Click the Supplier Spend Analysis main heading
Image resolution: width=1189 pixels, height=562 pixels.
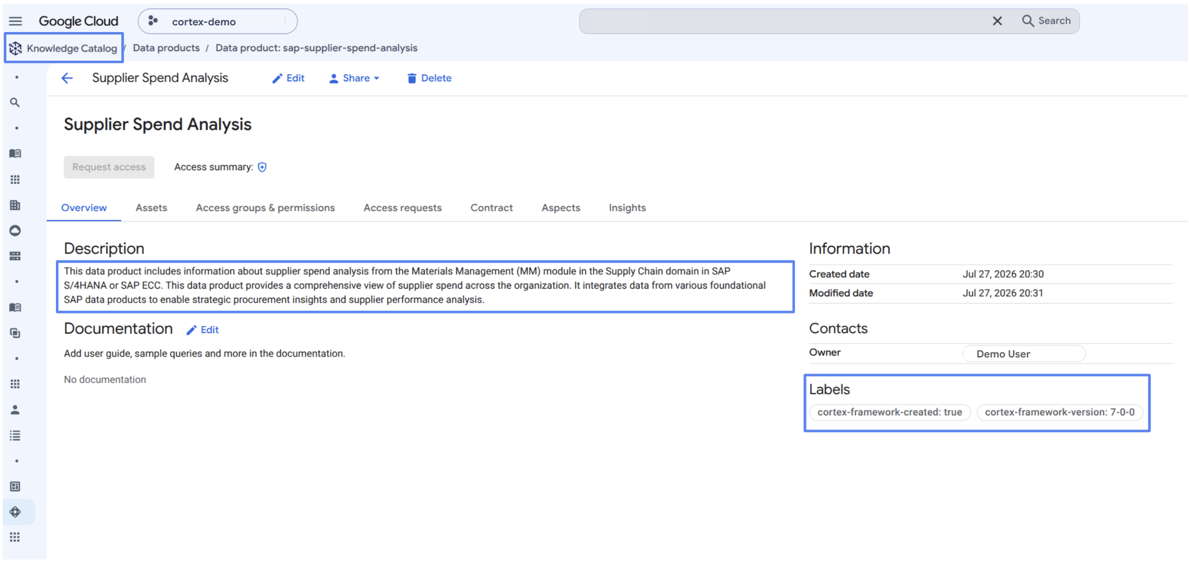[157, 125]
